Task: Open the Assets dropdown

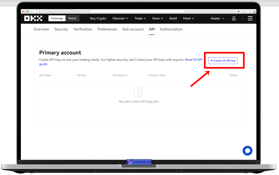Action: point(217,18)
